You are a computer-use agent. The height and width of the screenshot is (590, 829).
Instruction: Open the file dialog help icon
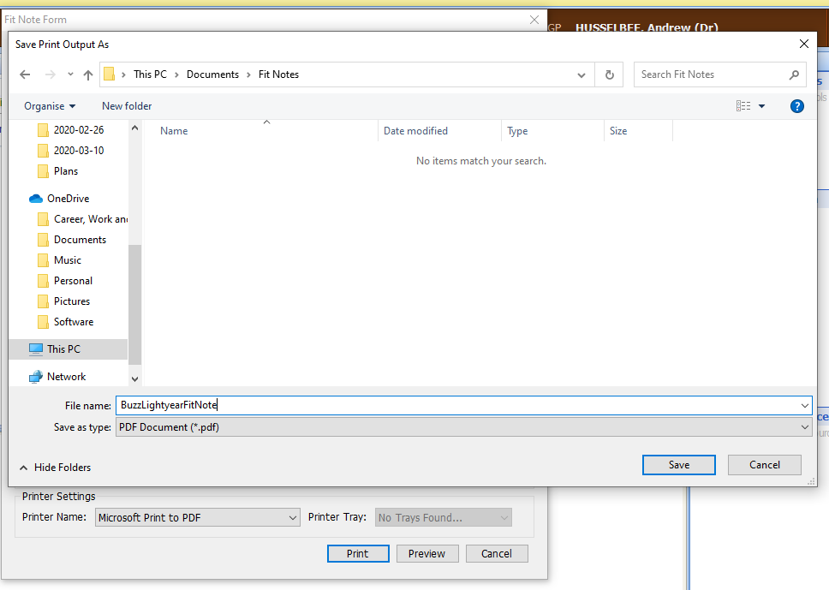click(x=796, y=106)
